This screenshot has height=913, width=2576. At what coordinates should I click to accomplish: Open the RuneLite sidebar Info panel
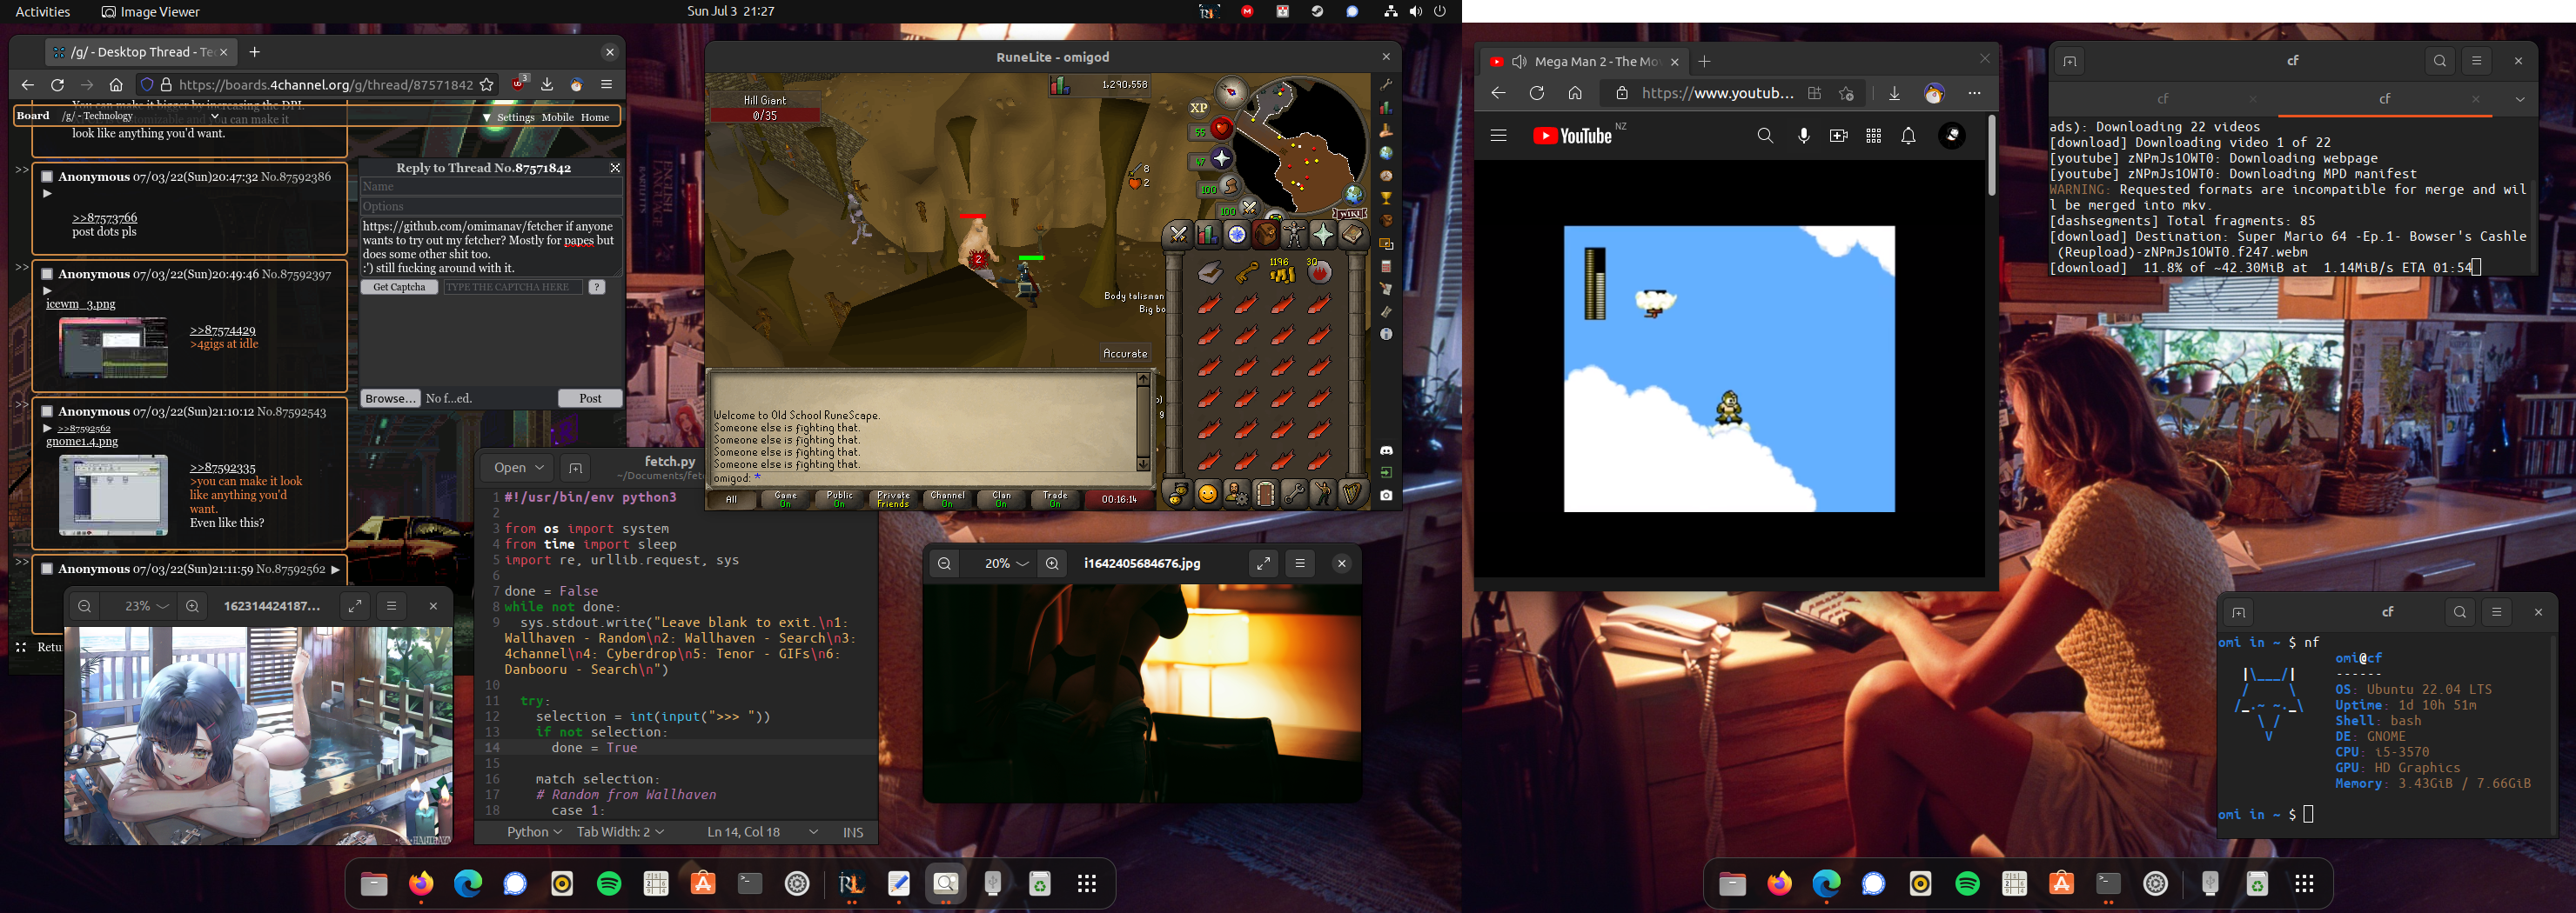click(1386, 335)
